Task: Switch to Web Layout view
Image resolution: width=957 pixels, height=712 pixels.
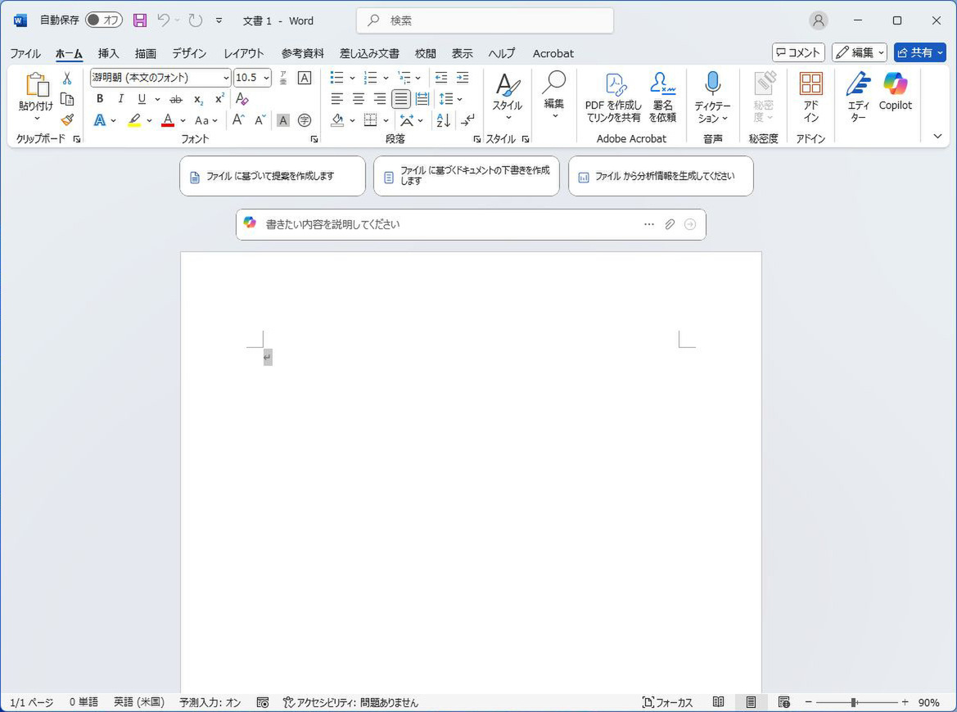Action: tap(784, 702)
